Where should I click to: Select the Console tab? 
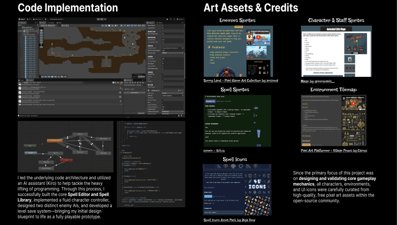click(x=30, y=80)
